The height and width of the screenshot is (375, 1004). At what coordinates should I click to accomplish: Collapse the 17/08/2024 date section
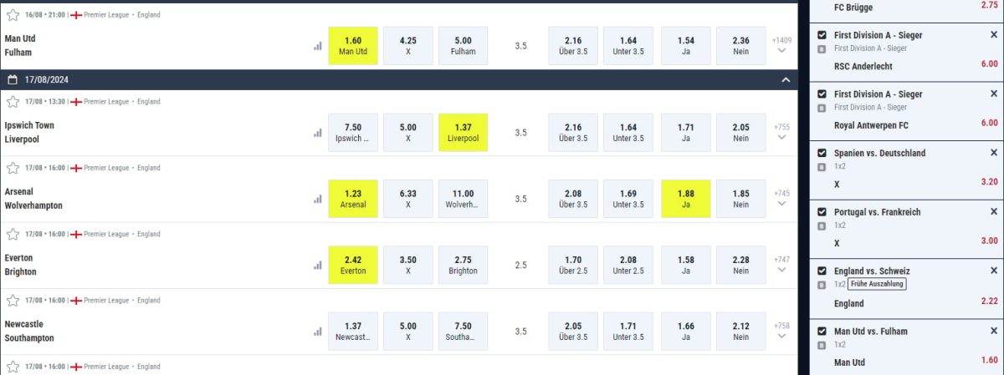(785, 80)
